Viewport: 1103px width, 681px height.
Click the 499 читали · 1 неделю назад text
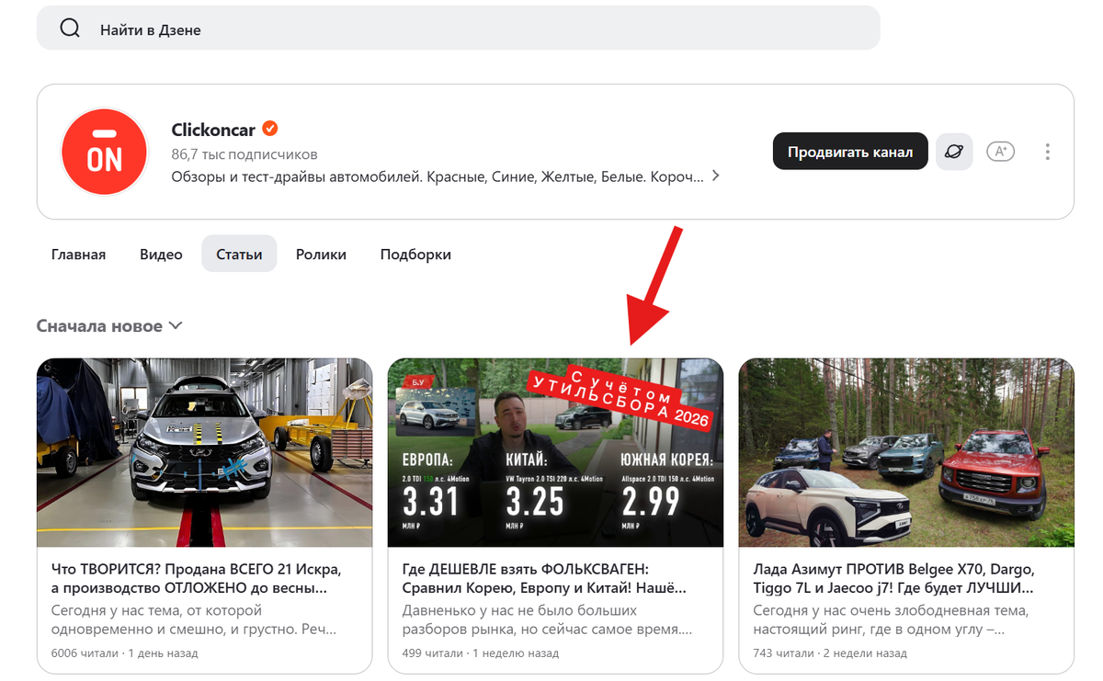(481, 653)
